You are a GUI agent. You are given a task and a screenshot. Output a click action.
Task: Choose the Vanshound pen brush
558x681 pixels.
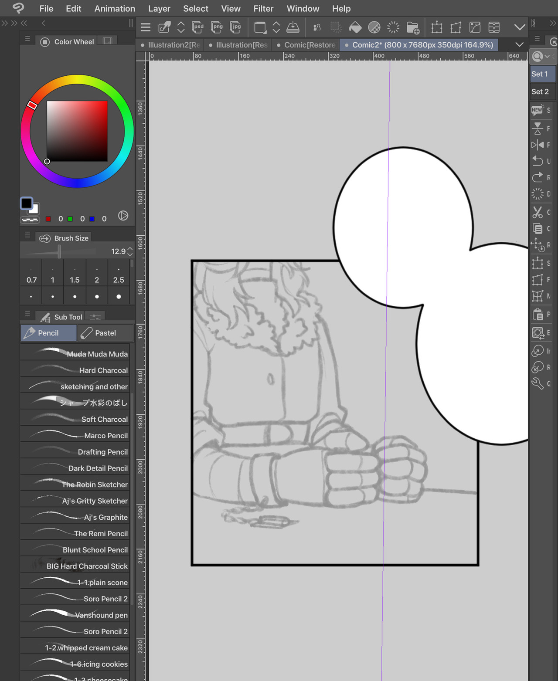75,615
